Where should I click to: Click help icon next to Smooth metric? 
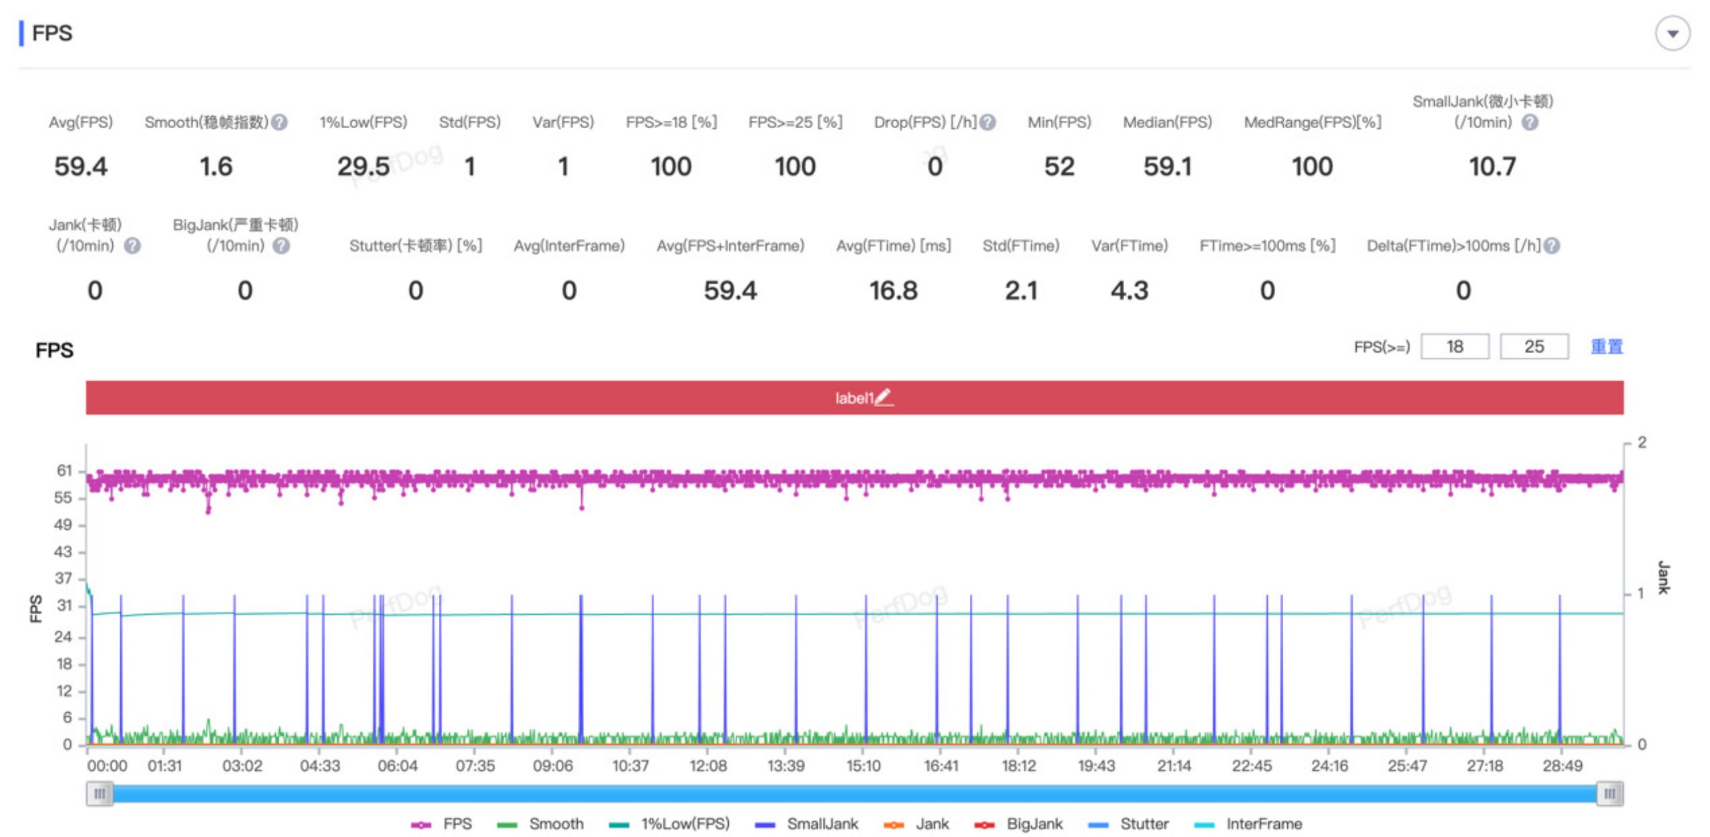click(280, 122)
